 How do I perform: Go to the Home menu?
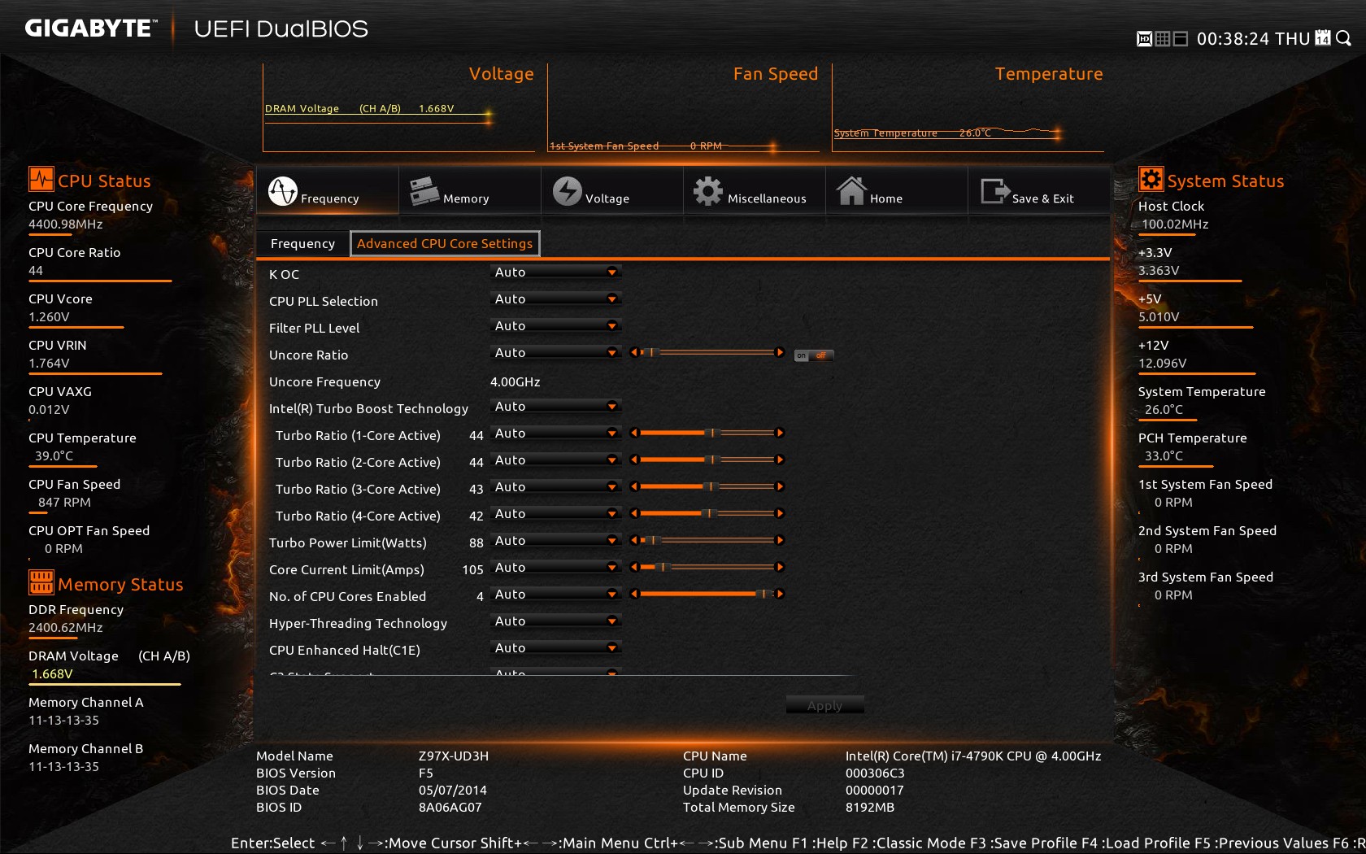(896, 191)
